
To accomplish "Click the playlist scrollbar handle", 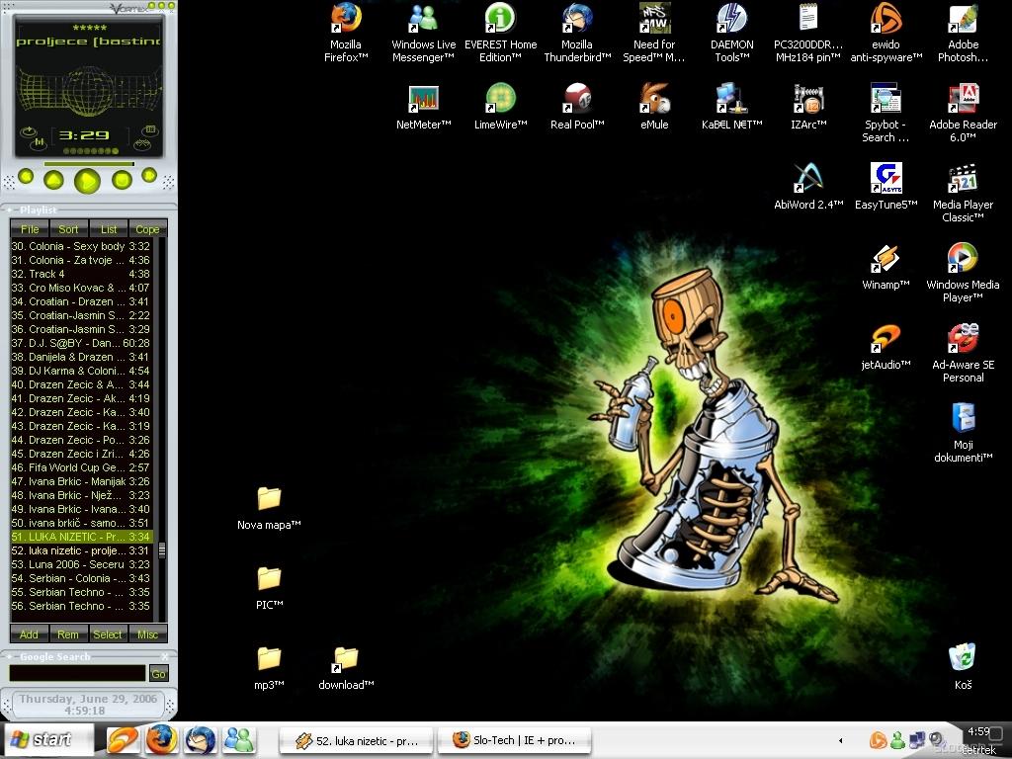I will [x=162, y=549].
